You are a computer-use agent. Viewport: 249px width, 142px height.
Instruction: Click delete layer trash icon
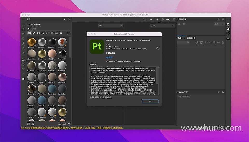[223, 43]
